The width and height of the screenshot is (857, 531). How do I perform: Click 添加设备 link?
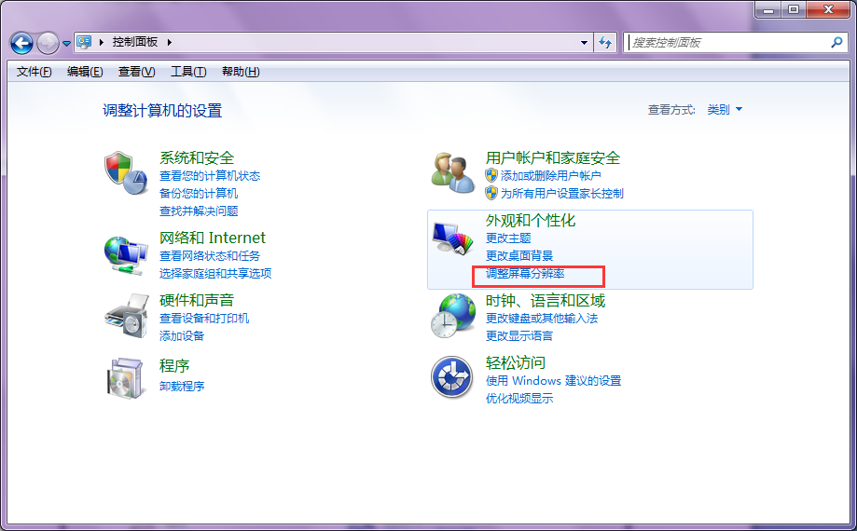click(x=182, y=336)
